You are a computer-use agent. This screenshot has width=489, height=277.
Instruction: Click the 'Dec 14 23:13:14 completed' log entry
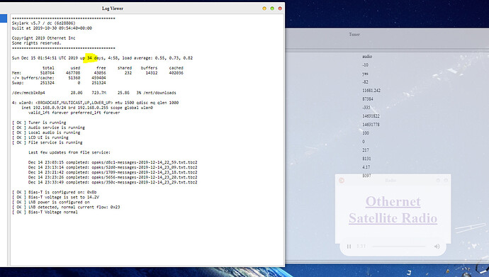(113, 167)
